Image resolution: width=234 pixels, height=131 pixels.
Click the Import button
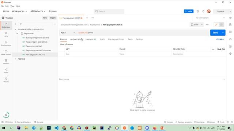coord(53,18)
